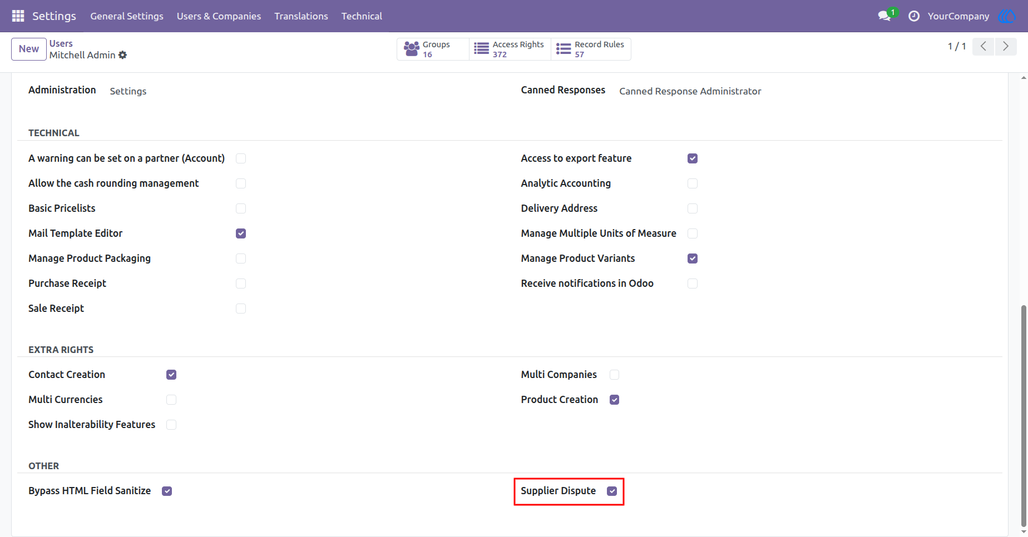This screenshot has height=537, width=1028.
Task: Disable the Mail Template Editor checkbox
Action: coord(241,233)
